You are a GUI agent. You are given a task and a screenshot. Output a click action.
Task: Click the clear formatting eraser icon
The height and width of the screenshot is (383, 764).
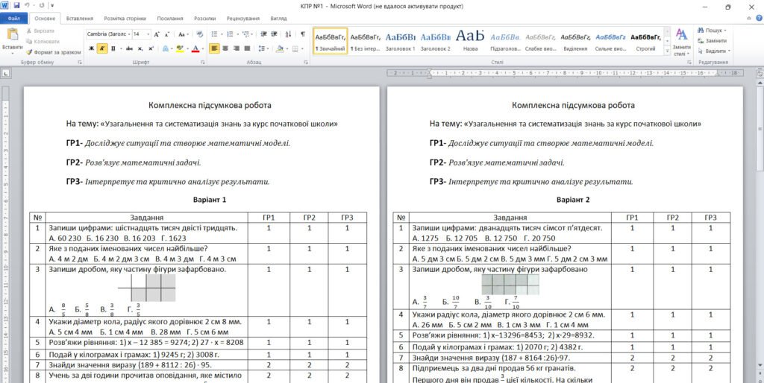(200, 34)
